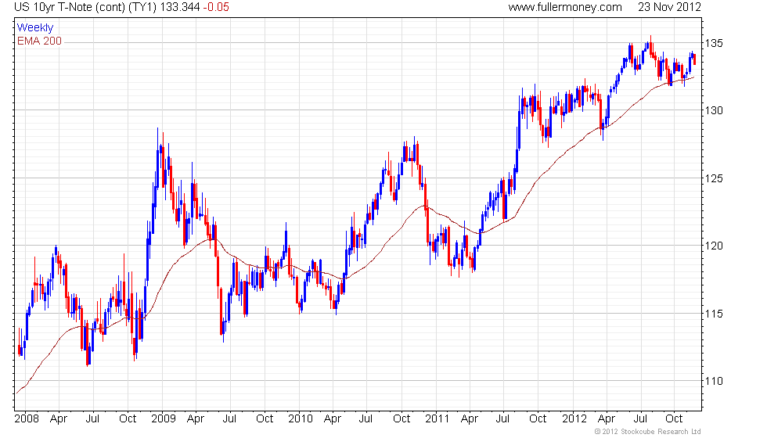Click the 125 price axis label

point(714,178)
